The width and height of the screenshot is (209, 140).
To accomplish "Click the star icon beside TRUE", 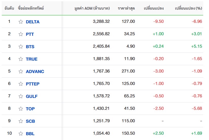I will click(x=21, y=59).
